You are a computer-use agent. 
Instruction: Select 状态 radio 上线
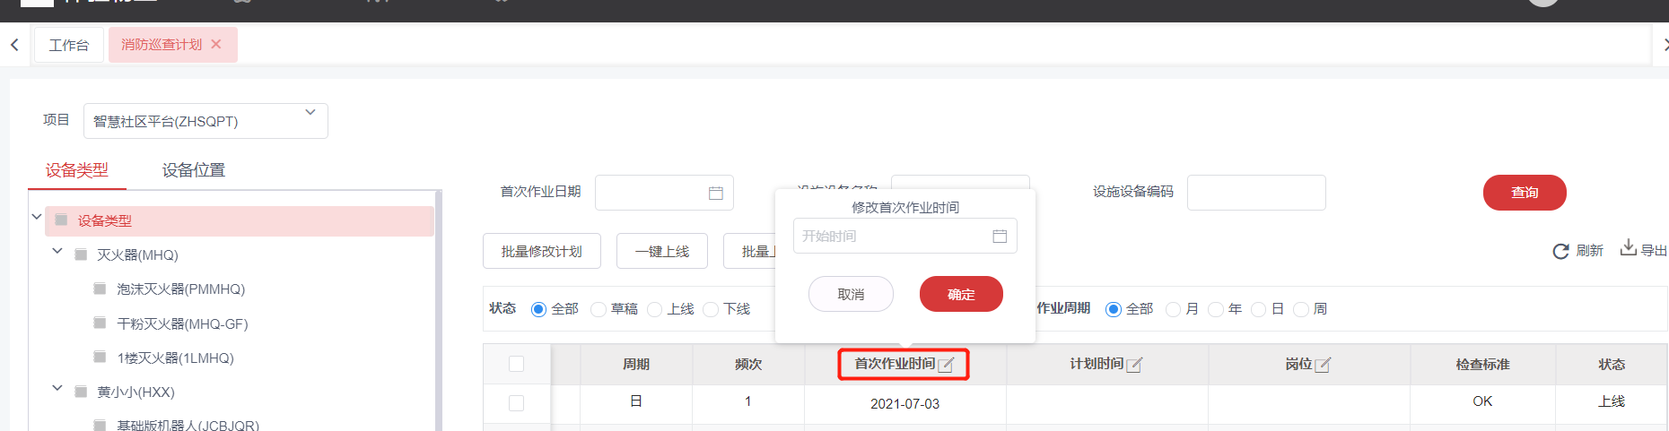tap(654, 309)
